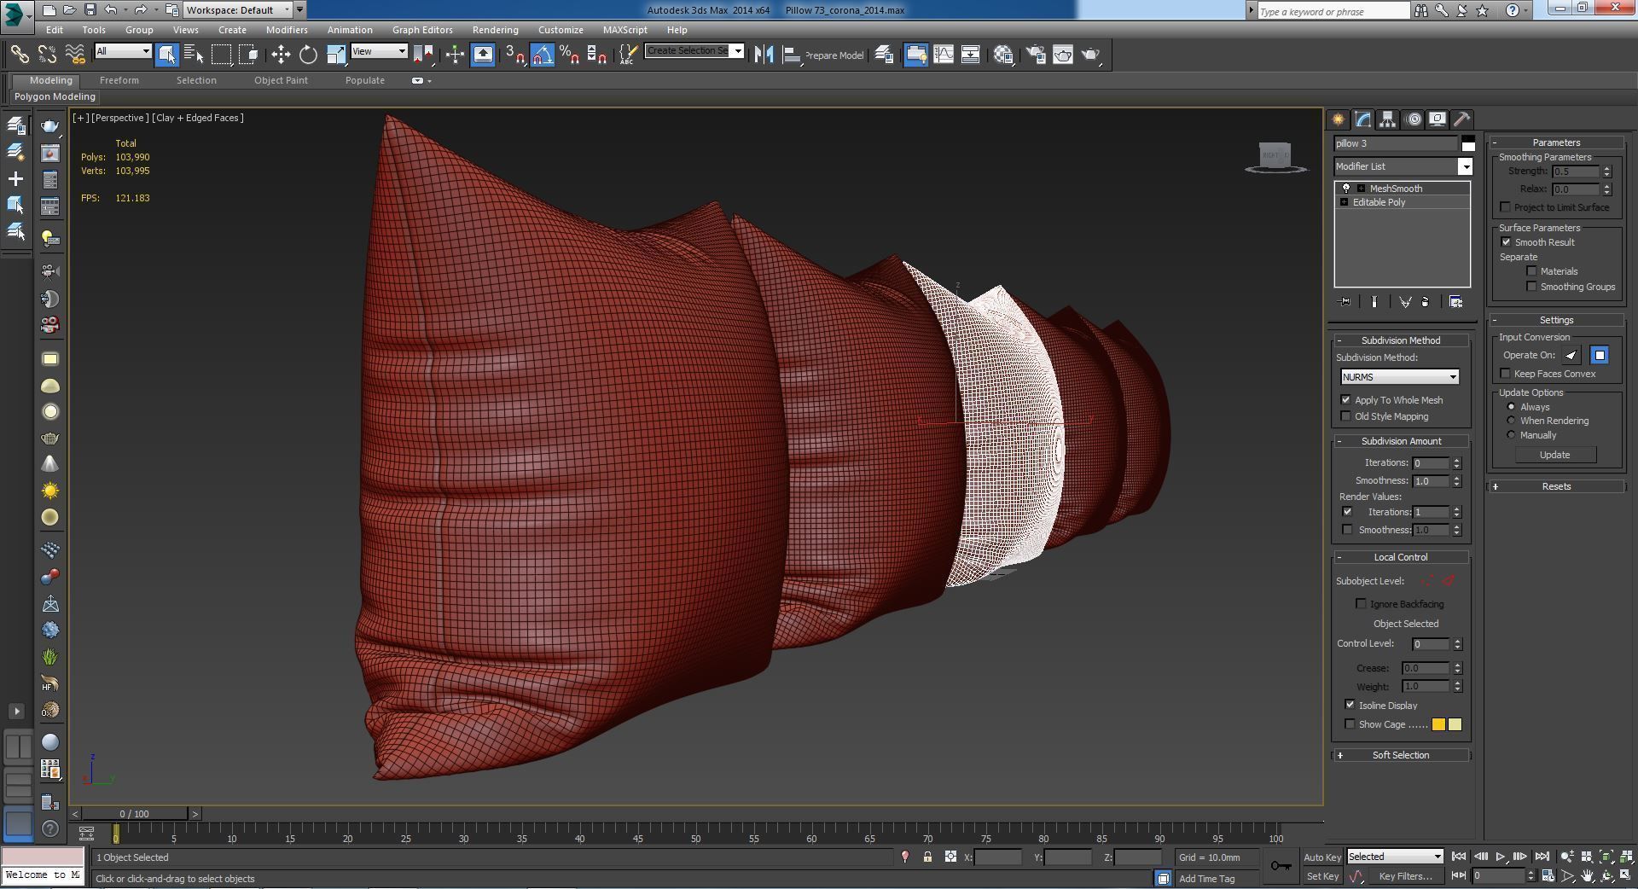
Task: Enable Keep Faces Convex
Action: point(1505,374)
